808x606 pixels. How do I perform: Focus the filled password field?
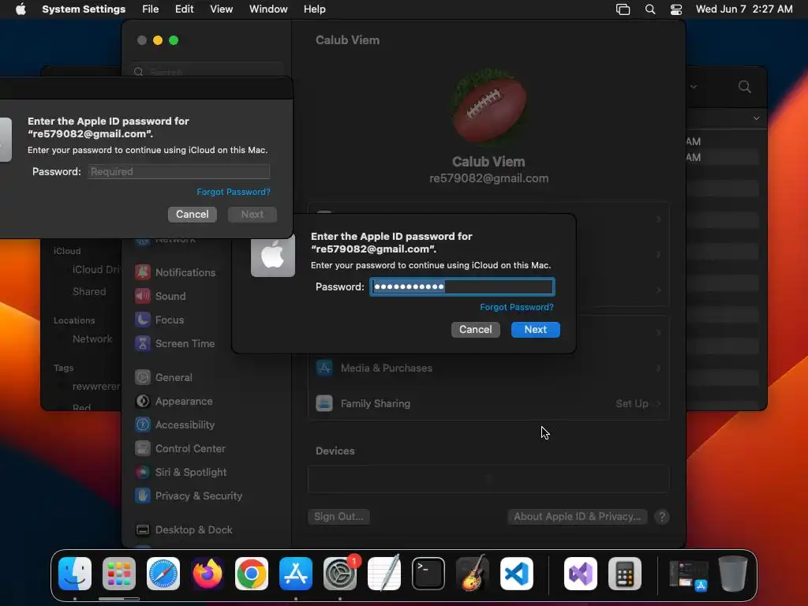pyautogui.click(x=462, y=286)
